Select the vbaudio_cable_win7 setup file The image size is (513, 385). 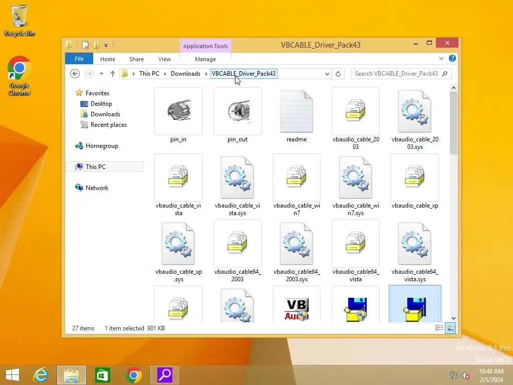coord(297,185)
